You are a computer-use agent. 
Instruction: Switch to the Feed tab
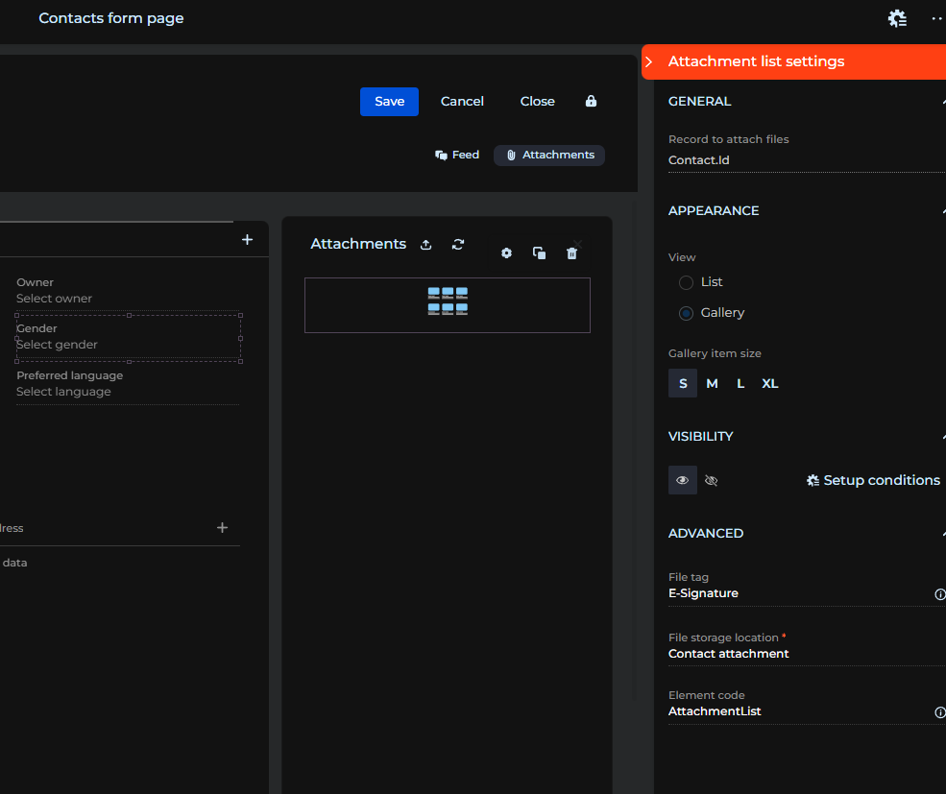(457, 156)
